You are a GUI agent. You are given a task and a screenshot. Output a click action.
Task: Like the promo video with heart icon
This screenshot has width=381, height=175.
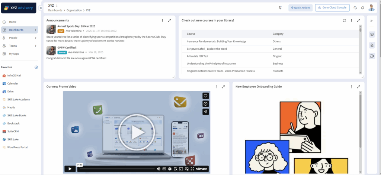tap(205, 96)
